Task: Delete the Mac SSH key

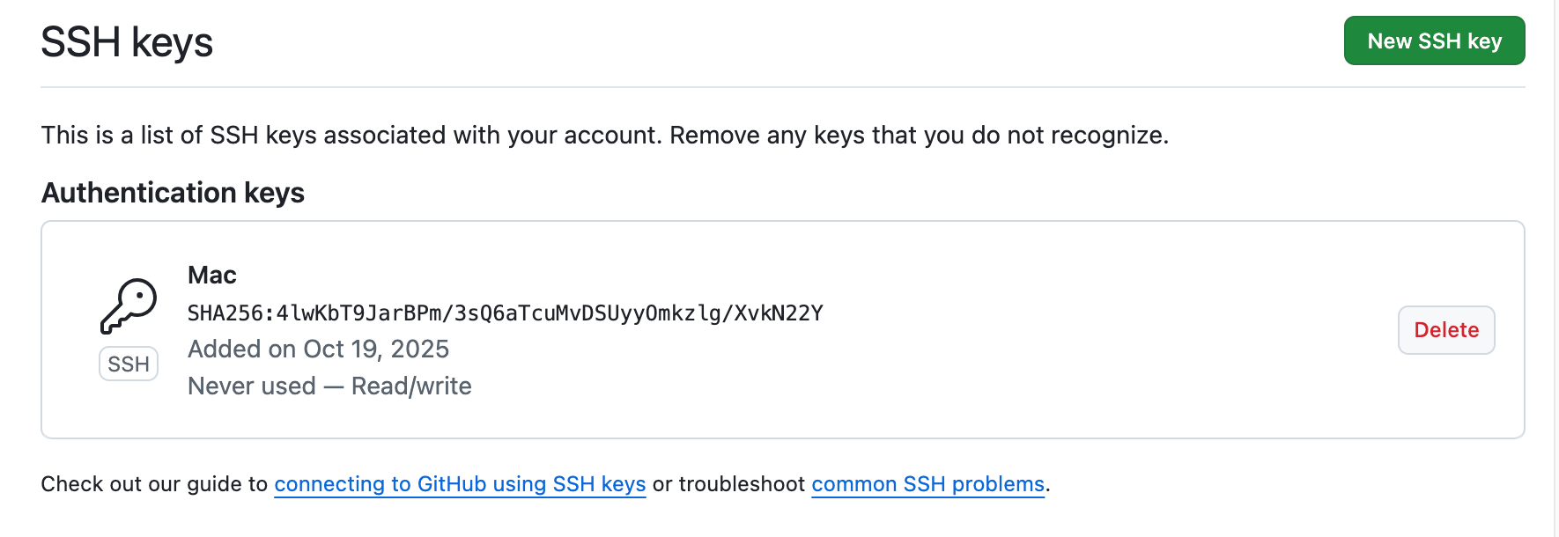Action: point(1445,330)
